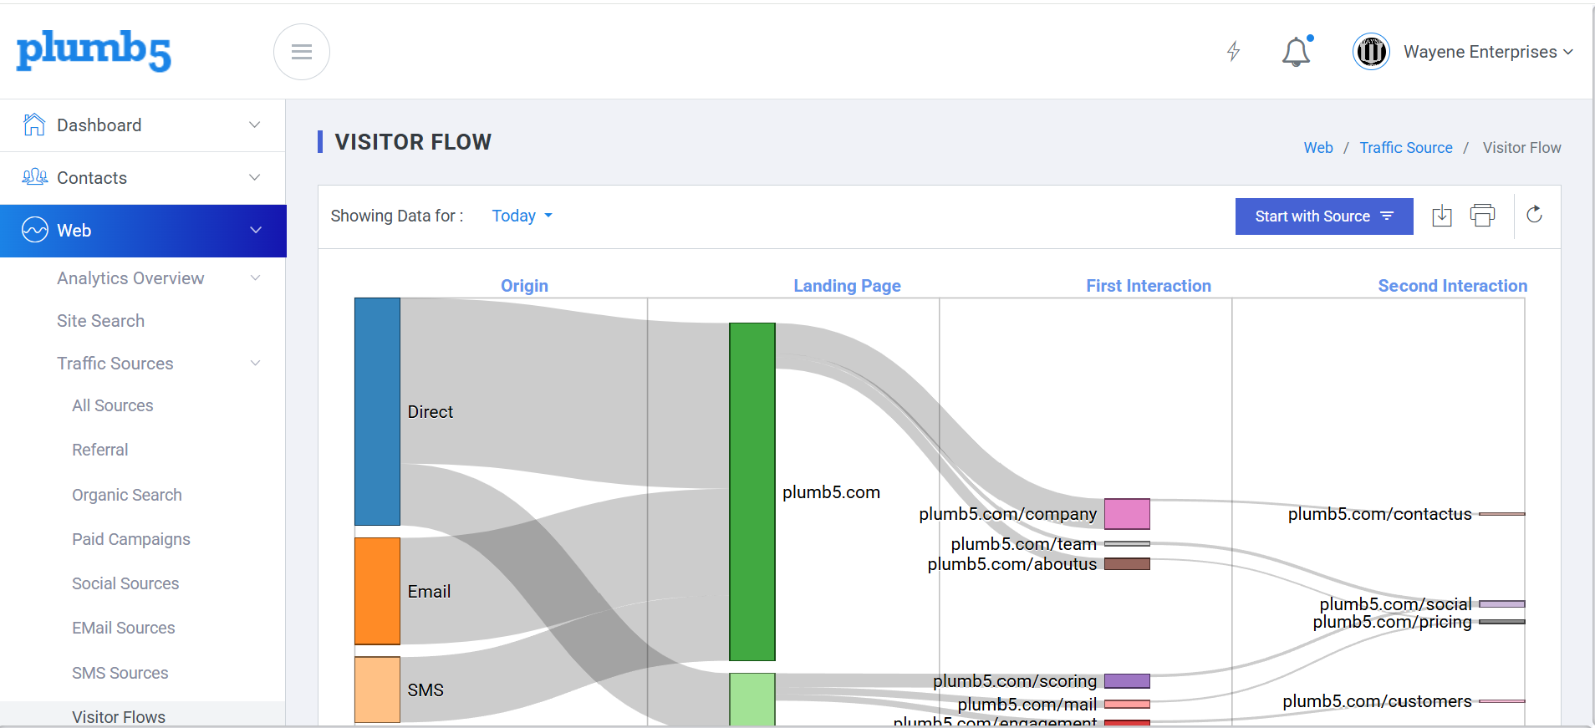
Task: Click the Contacts people icon
Action: tap(34, 177)
